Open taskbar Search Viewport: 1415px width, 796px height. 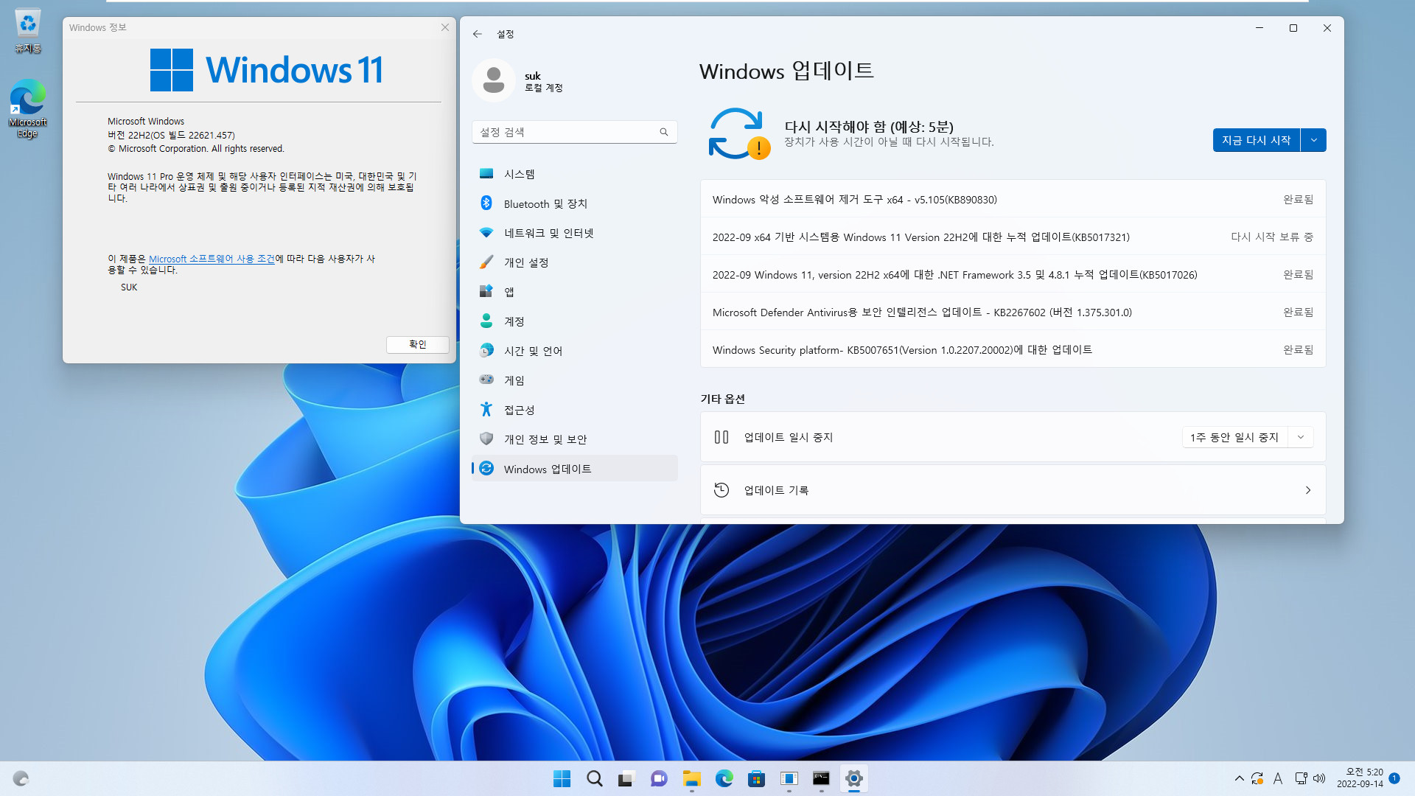[x=594, y=778]
